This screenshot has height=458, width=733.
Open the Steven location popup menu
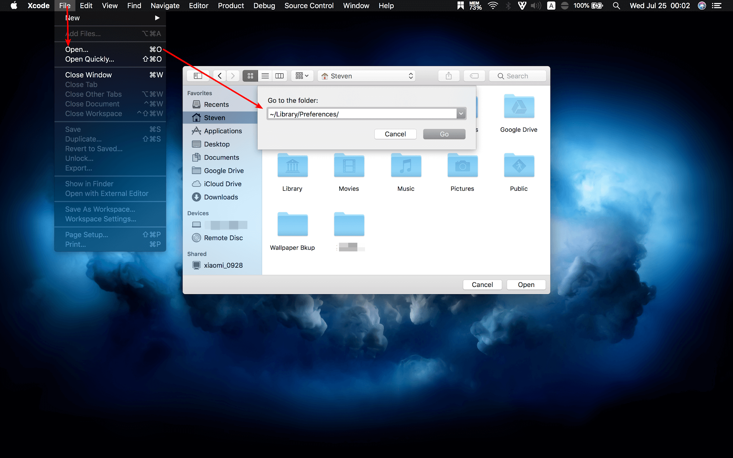coord(366,76)
